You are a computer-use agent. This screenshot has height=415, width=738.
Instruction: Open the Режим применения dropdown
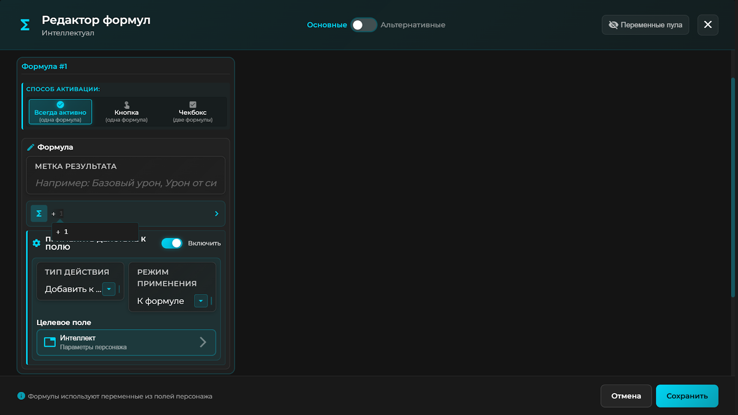pyautogui.click(x=201, y=301)
